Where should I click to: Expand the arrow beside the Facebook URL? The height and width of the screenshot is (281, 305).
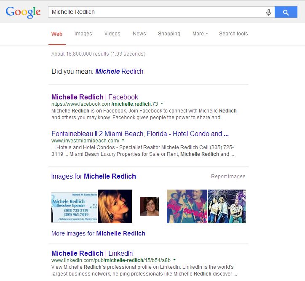click(x=162, y=104)
